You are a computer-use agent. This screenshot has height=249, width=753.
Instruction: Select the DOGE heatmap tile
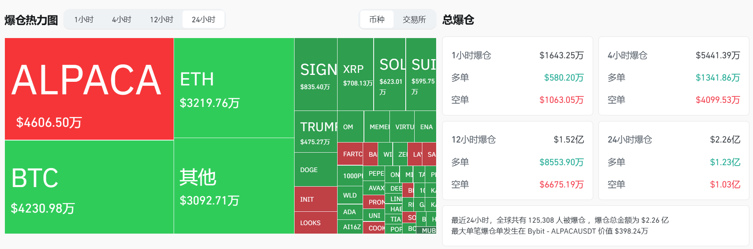pyautogui.click(x=316, y=170)
